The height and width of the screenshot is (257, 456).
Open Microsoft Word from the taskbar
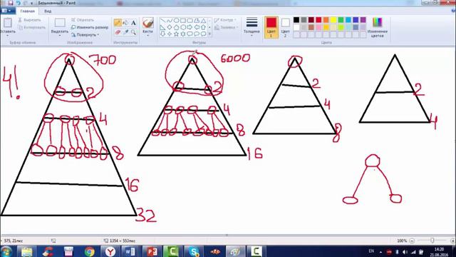[130, 251]
